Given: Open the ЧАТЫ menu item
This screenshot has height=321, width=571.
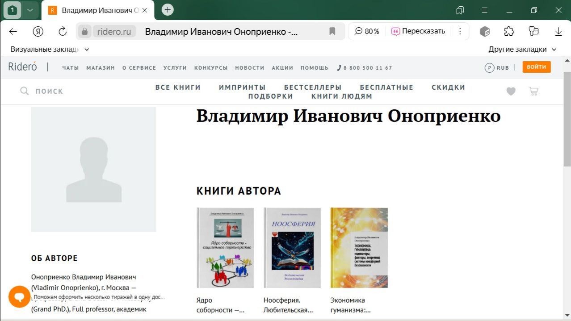Looking at the screenshot, I should pyautogui.click(x=71, y=68).
